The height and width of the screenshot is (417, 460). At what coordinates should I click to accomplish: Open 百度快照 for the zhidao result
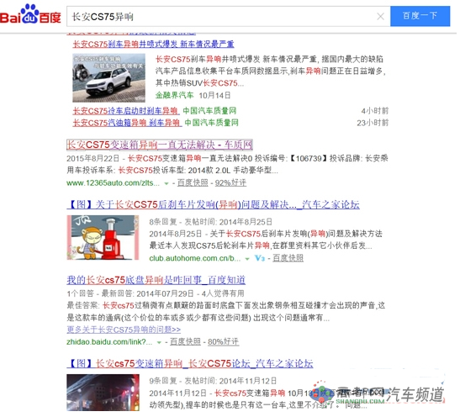pyautogui.click(x=185, y=342)
